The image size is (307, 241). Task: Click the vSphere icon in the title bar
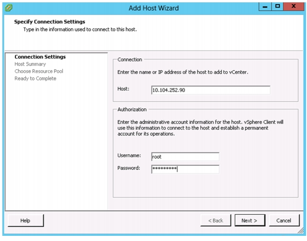(x=8, y=8)
